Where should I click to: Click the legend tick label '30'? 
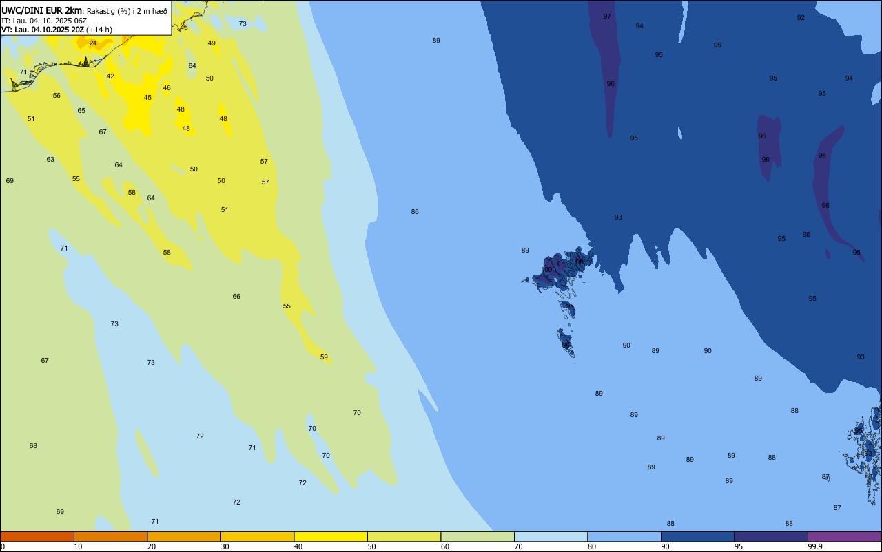click(225, 546)
